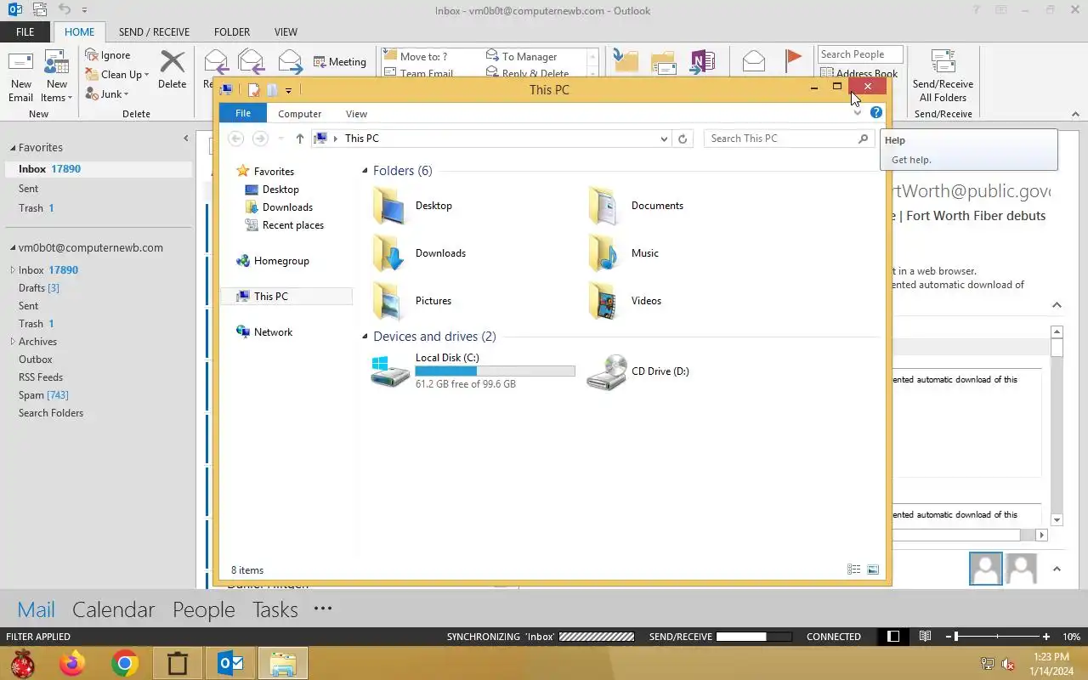Toggle Normal view in Outlook status bar

point(892,637)
